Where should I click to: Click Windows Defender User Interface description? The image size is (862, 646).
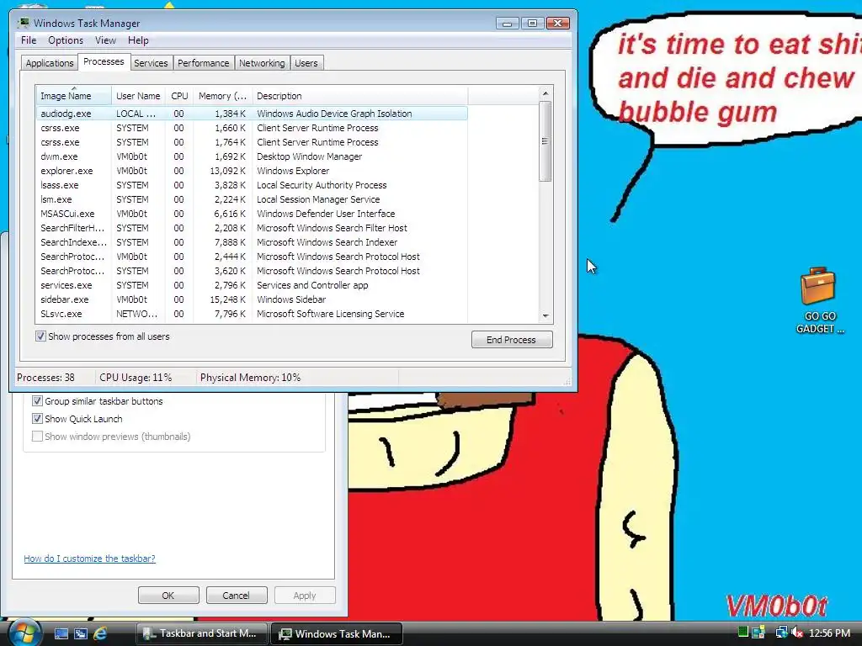[x=326, y=214]
